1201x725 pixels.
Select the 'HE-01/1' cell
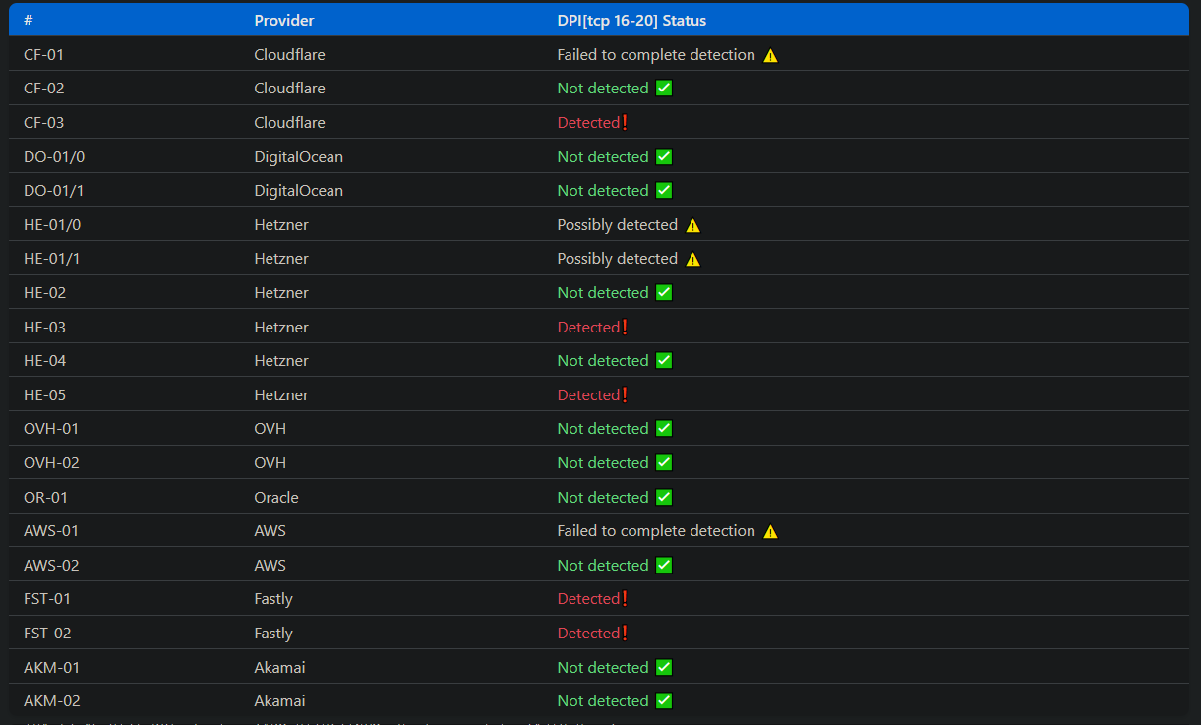click(x=52, y=259)
